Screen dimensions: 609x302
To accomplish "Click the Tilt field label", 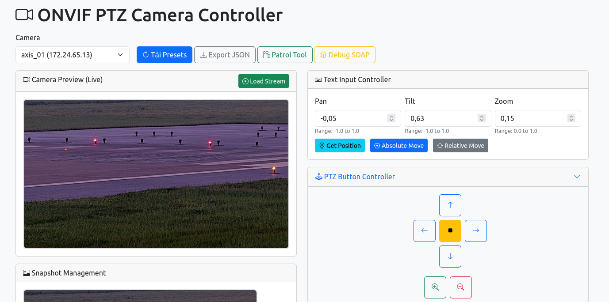I will click(x=410, y=101).
